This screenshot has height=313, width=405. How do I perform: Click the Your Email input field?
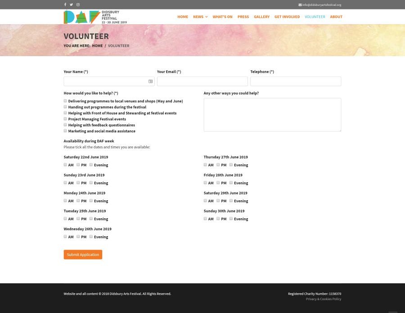(202, 81)
